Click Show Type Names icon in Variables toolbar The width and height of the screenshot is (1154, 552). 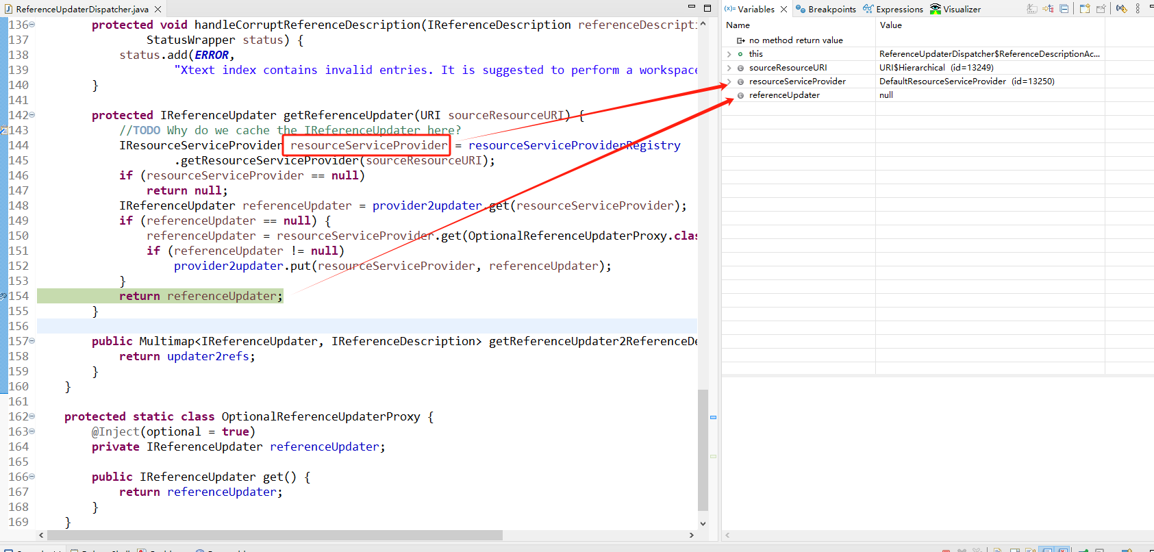[x=1031, y=9]
